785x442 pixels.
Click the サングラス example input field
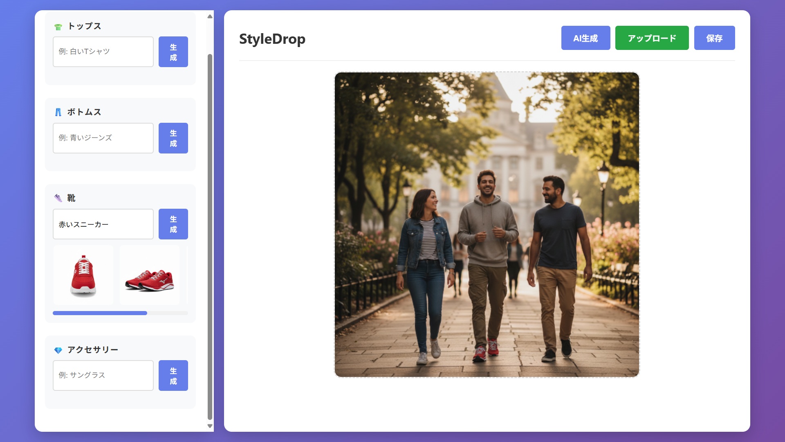103,375
